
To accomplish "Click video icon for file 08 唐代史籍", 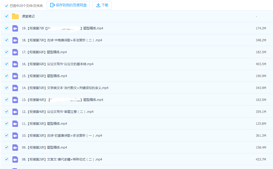I will (15, 159).
